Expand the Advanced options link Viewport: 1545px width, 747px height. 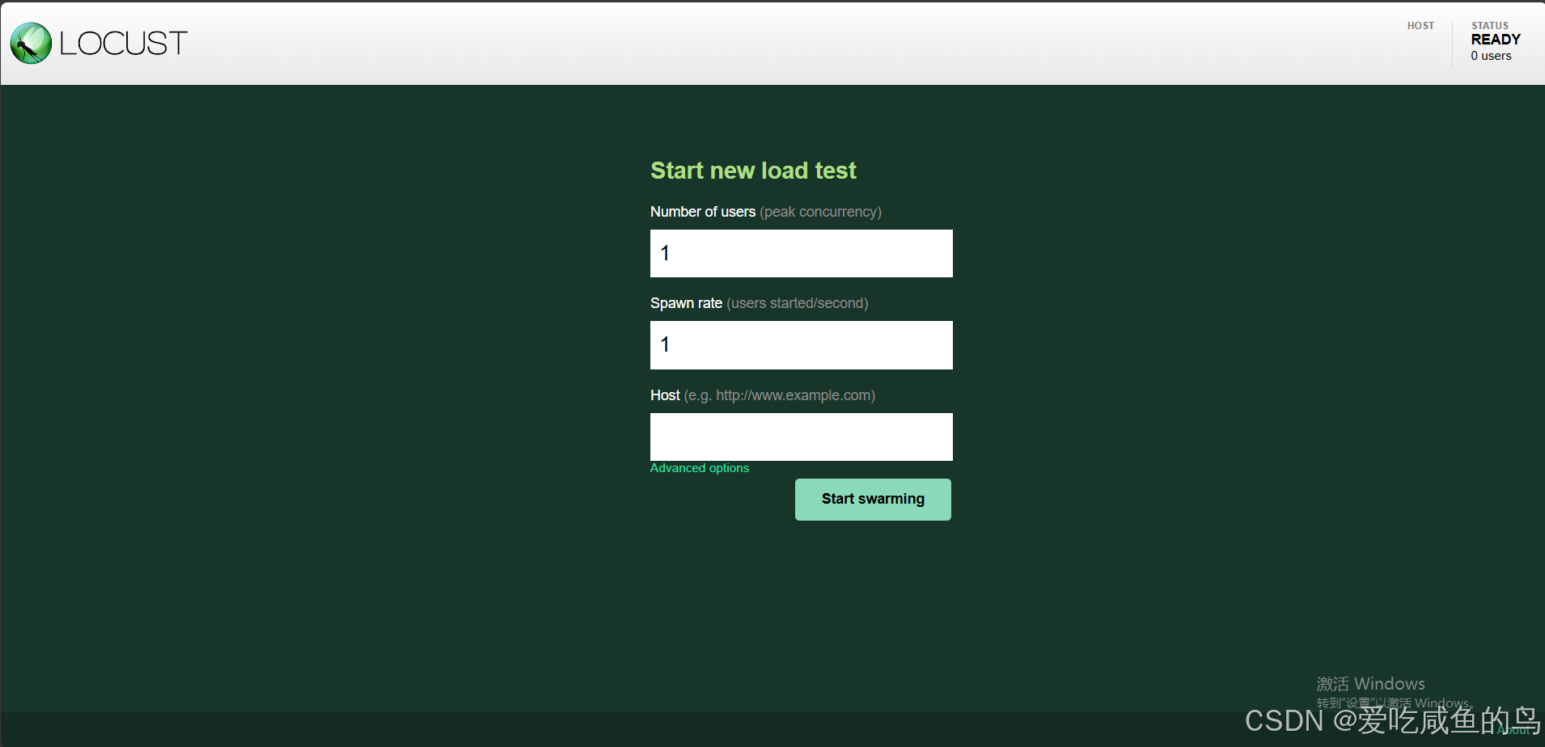(699, 468)
